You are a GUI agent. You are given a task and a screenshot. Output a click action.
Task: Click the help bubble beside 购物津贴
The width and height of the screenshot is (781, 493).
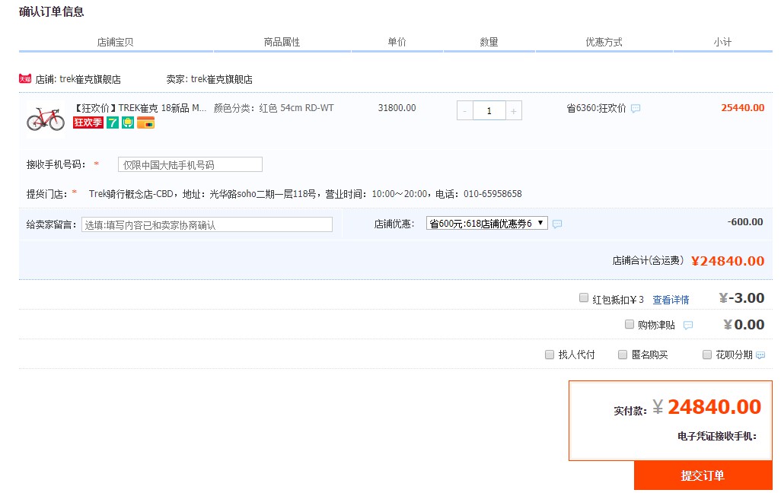coord(687,325)
